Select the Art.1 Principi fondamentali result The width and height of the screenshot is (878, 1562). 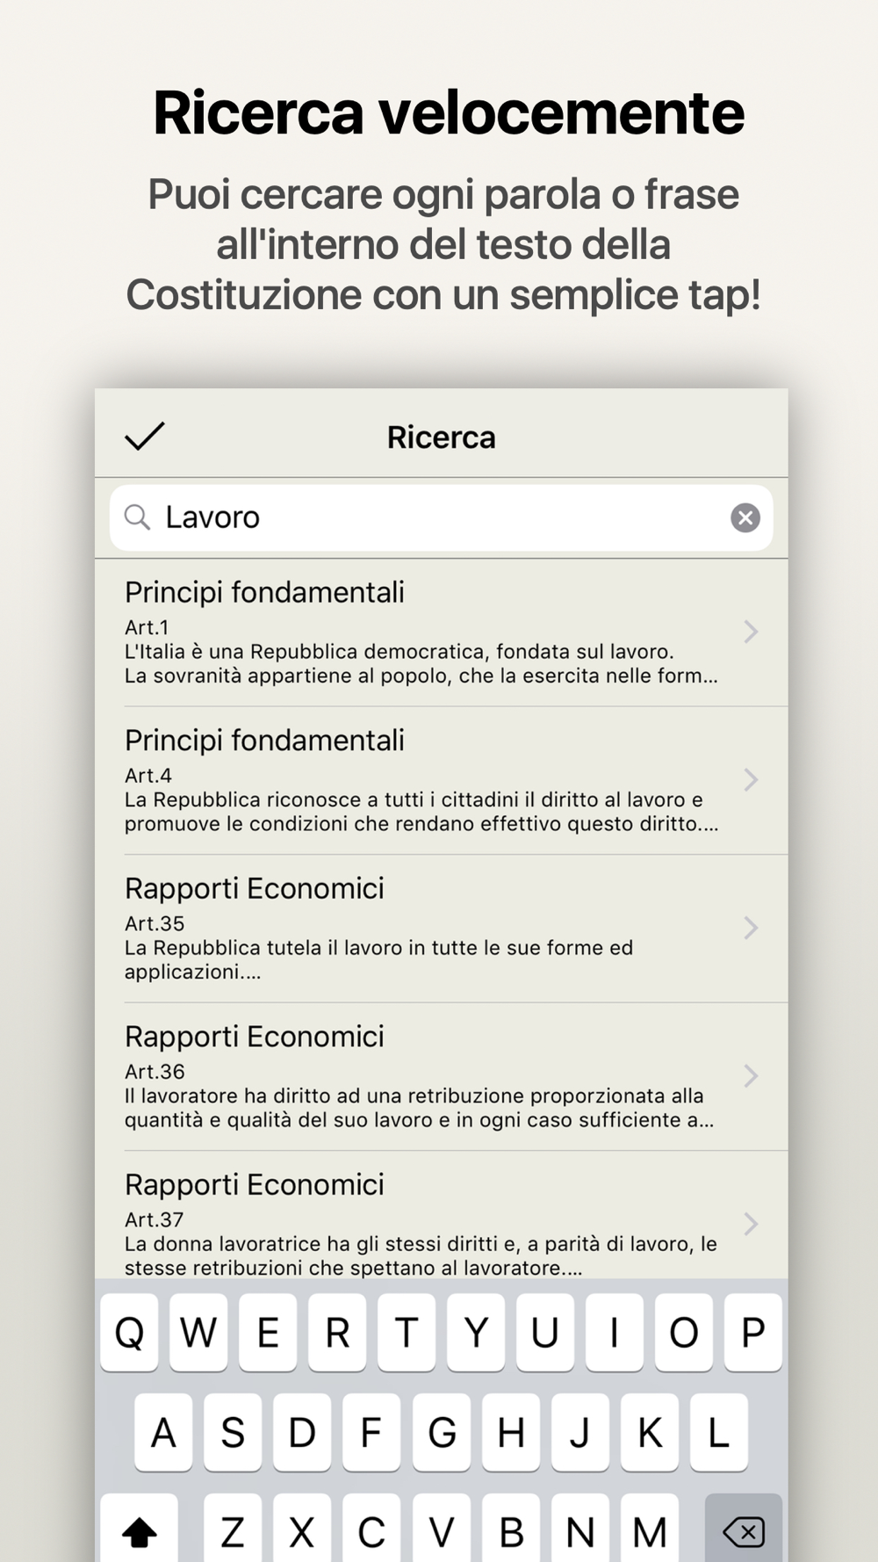coord(442,633)
